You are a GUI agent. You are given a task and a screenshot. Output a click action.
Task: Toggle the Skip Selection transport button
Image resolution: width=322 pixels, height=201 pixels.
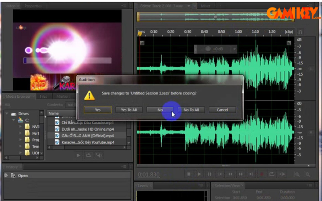point(283,174)
